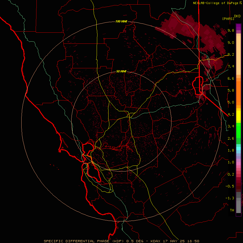Click the 6.6 scale value
This screenshot has height=243, width=243.
tap(231, 78)
